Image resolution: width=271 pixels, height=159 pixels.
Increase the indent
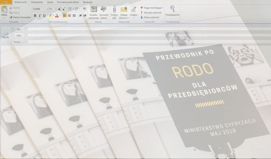[x=85, y=16]
